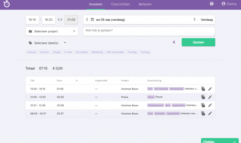Edit the Pauze entry
Screen dimensions: 241x143
click(210, 97)
